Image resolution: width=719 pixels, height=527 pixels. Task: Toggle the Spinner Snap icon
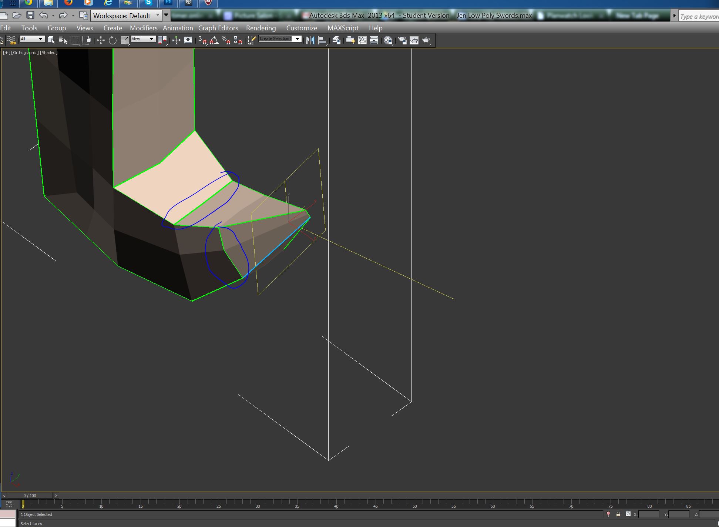click(238, 40)
